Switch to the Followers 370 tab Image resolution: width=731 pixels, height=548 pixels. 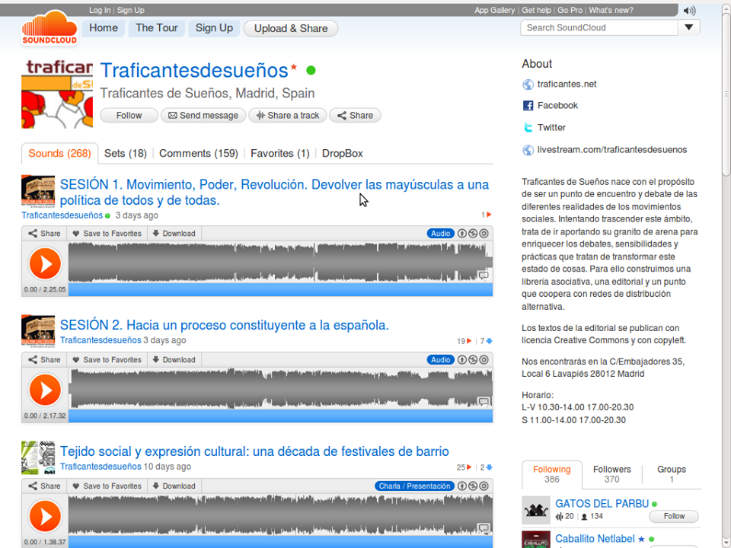612,474
